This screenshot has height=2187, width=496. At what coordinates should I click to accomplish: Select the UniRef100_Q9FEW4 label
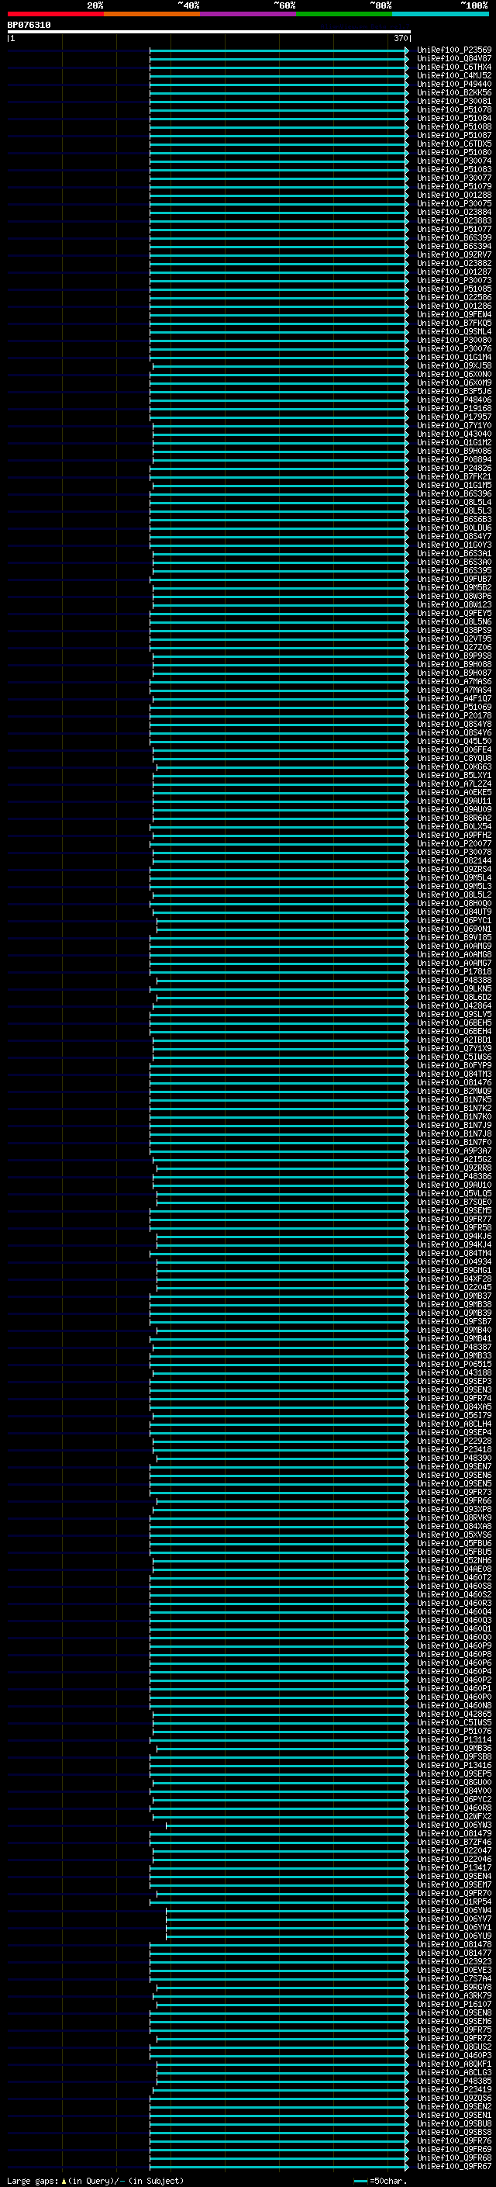(x=454, y=314)
